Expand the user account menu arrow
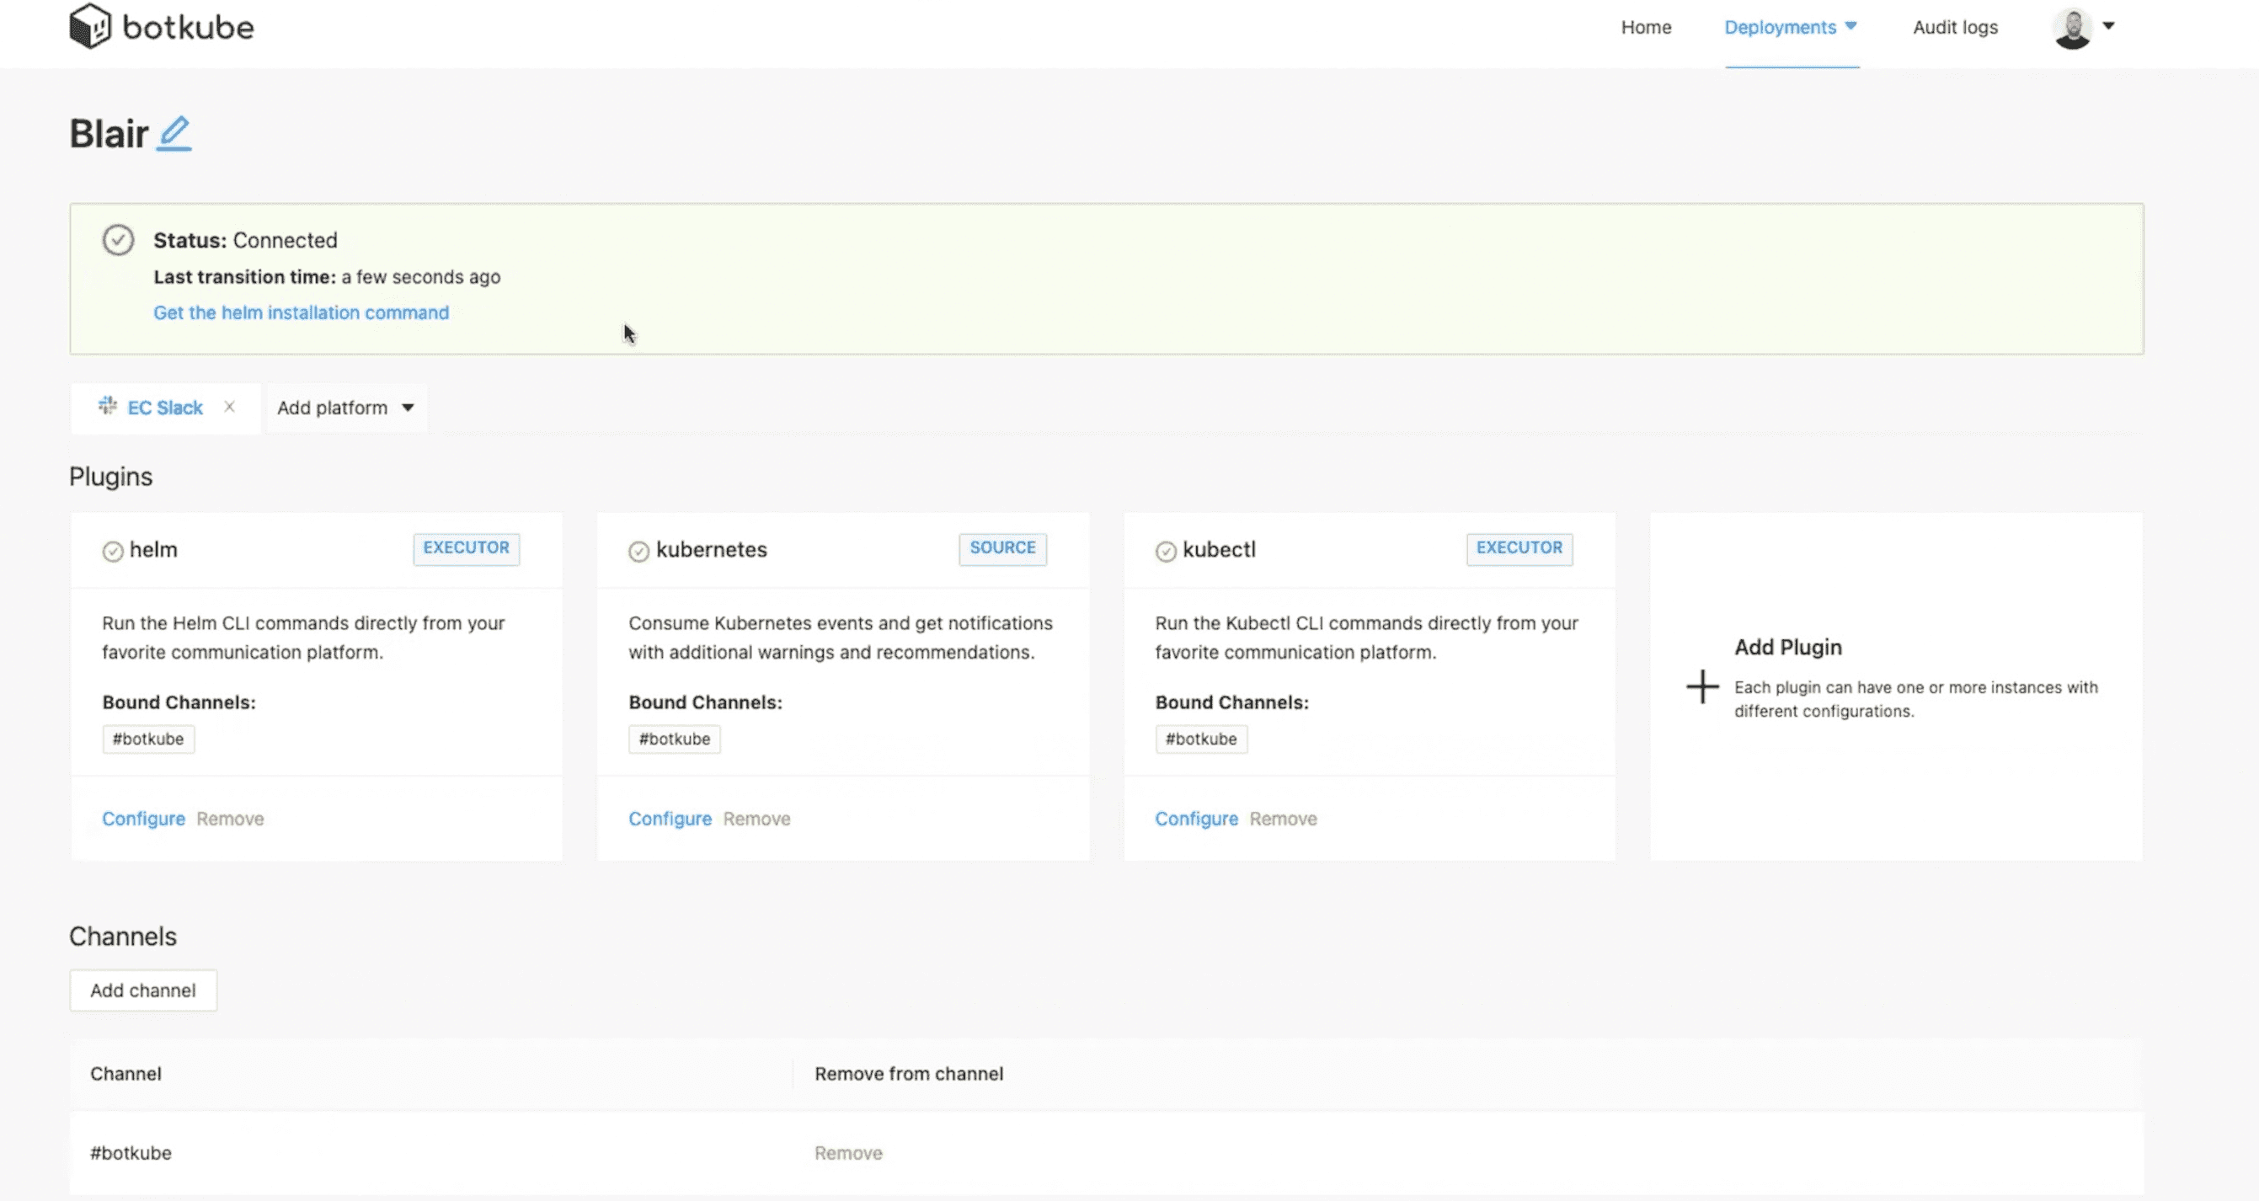The width and height of the screenshot is (2259, 1201). pos(2109,26)
